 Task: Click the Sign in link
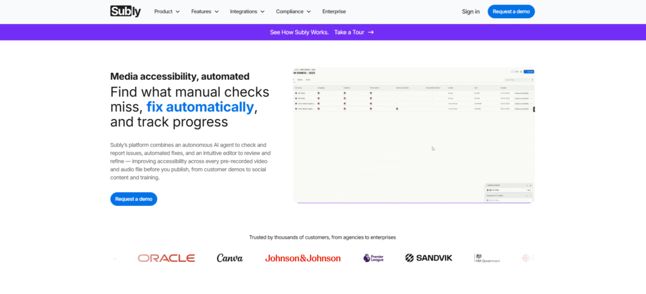pyautogui.click(x=471, y=11)
